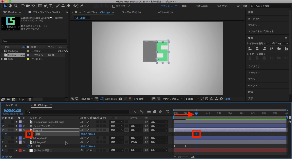The width and height of the screenshot is (292, 159).
Task: Click the Alpha-C layer label color swatch
Action: [20, 138]
